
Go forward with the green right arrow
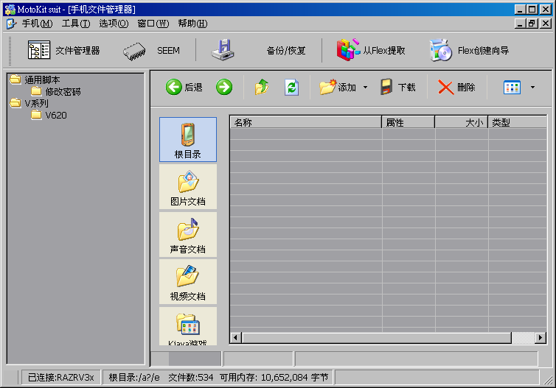pos(224,87)
